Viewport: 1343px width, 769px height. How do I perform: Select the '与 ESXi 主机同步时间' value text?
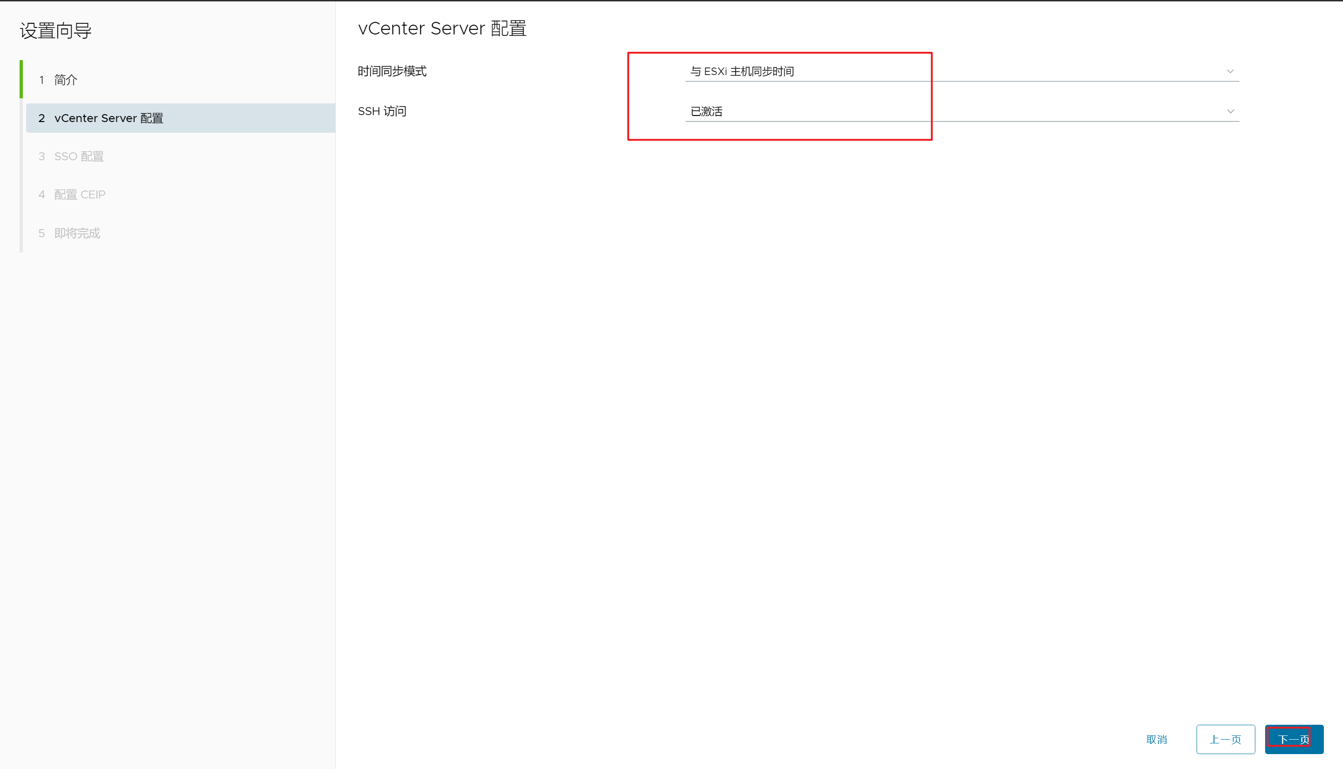click(742, 71)
